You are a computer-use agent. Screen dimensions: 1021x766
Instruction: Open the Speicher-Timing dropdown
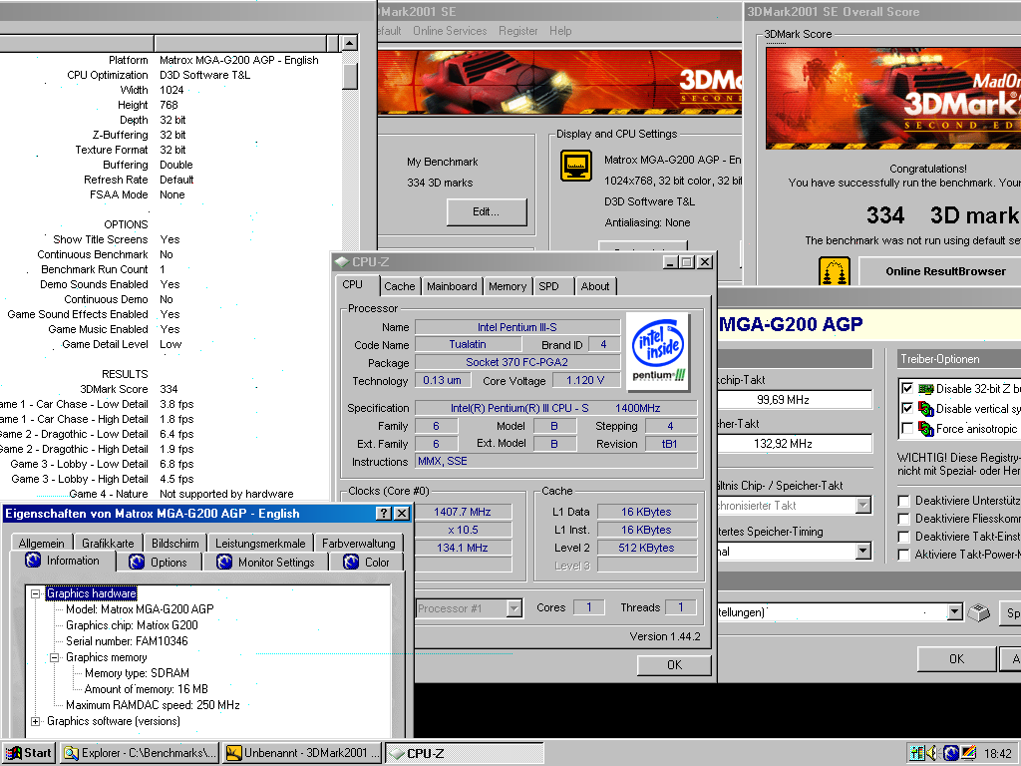[863, 551]
